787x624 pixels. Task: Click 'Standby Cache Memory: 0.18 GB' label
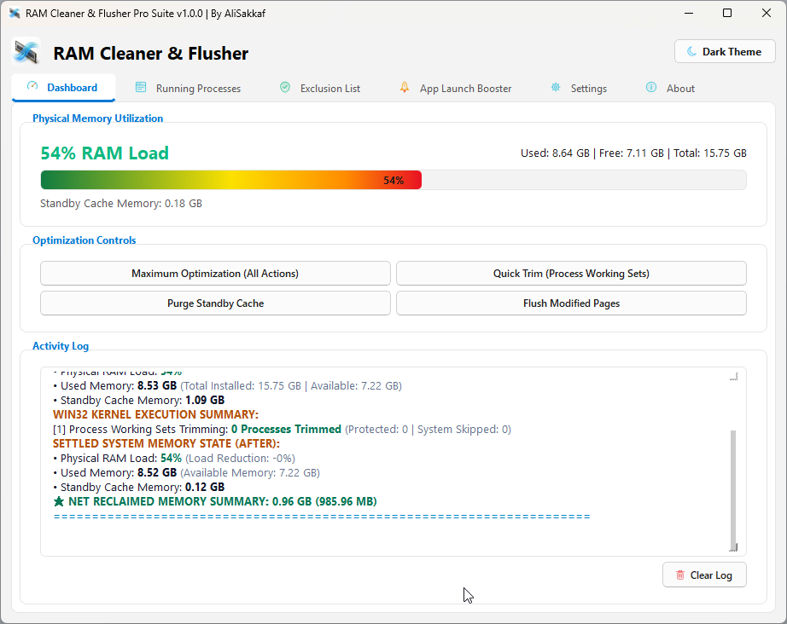point(121,203)
